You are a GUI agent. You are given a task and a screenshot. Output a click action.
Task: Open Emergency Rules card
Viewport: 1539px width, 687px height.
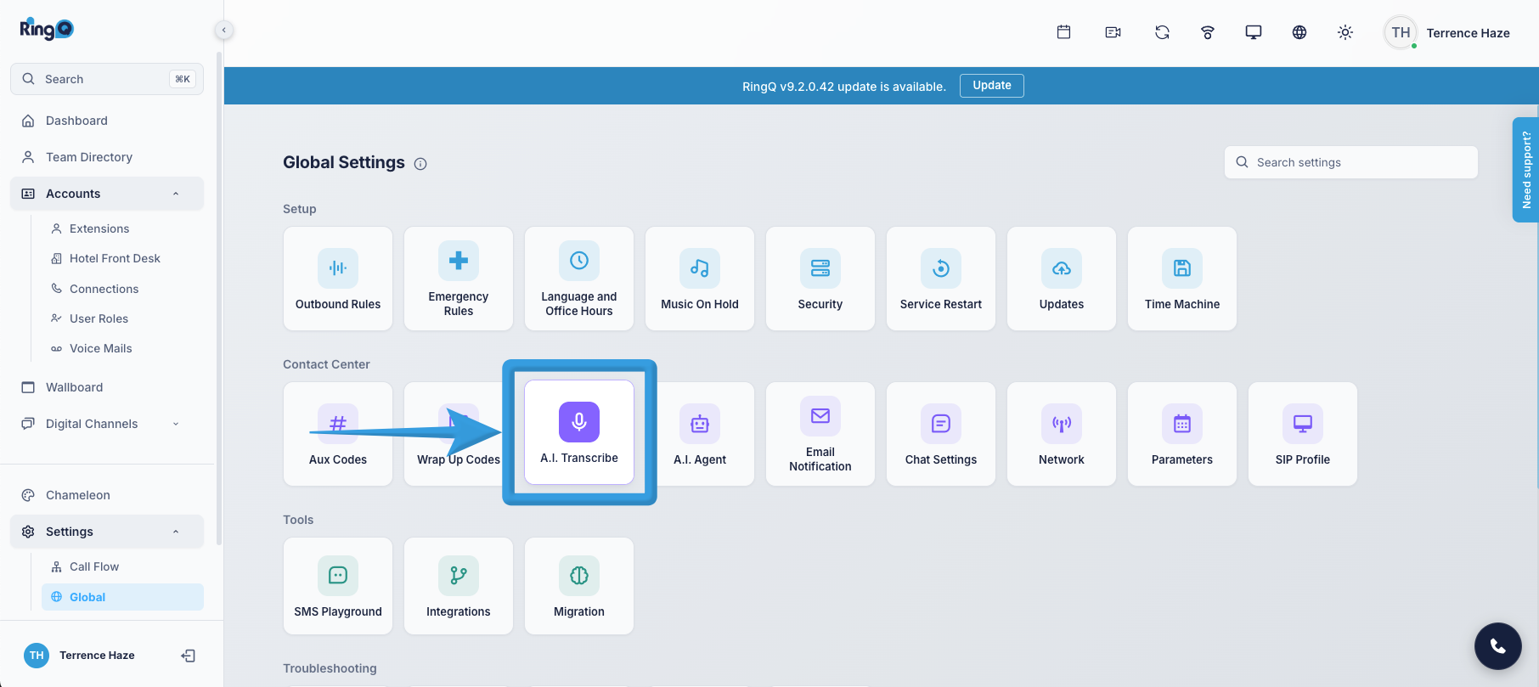[459, 279]
